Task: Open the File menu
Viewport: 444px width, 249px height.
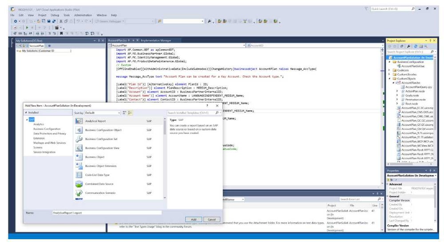Action: click(x=12, y=15)
